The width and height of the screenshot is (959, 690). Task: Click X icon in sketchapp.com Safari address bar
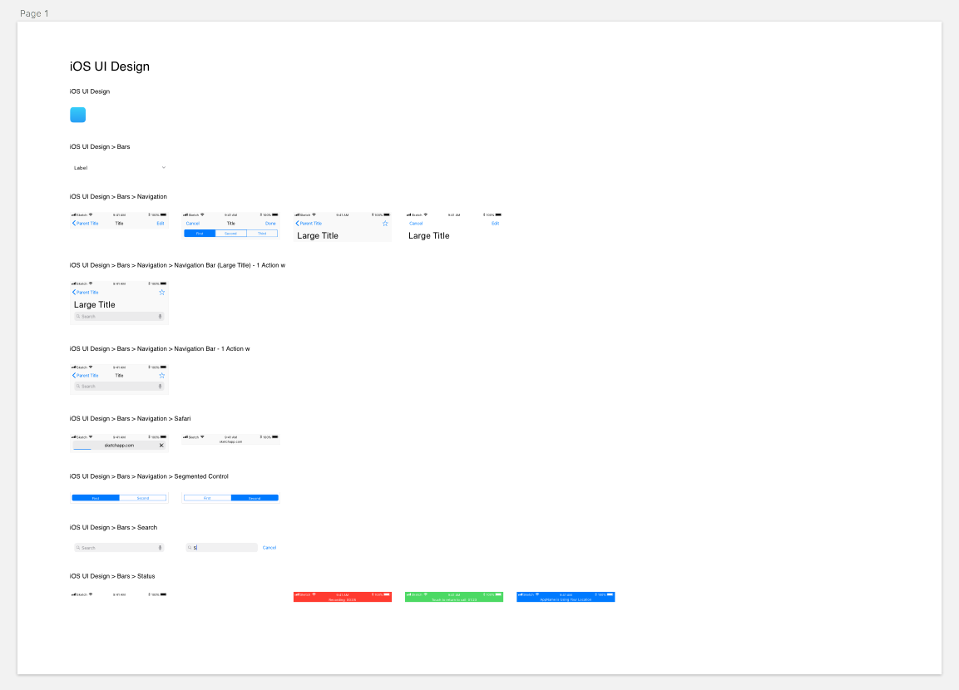161,446
